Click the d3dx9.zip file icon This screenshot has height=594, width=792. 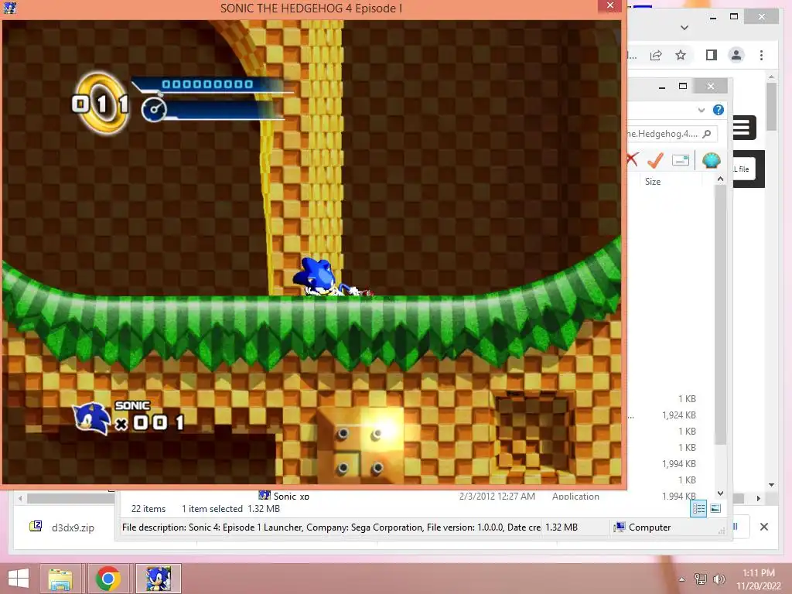(36, 527)
